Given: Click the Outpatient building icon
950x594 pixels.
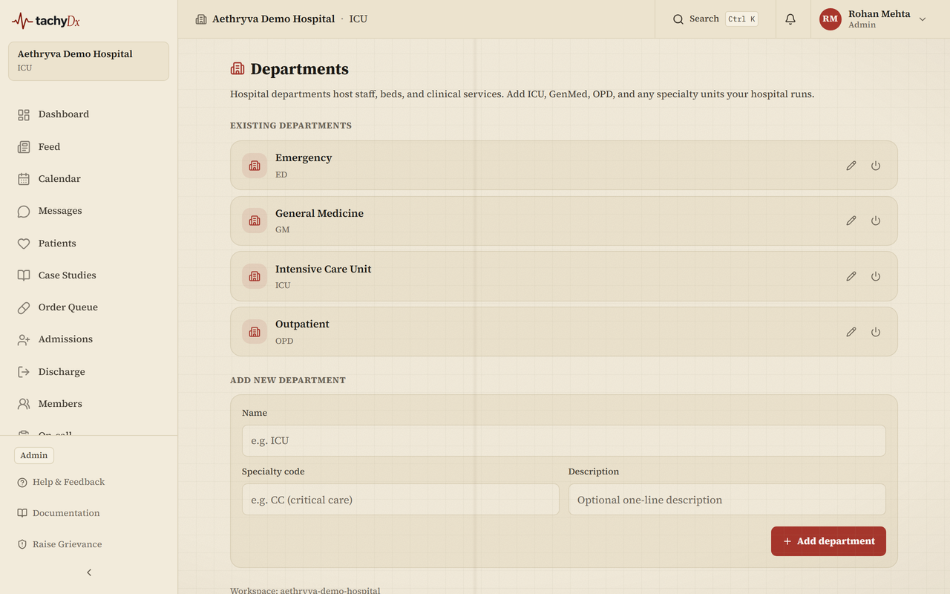Looking at the screenshot, I should [255, 332].
